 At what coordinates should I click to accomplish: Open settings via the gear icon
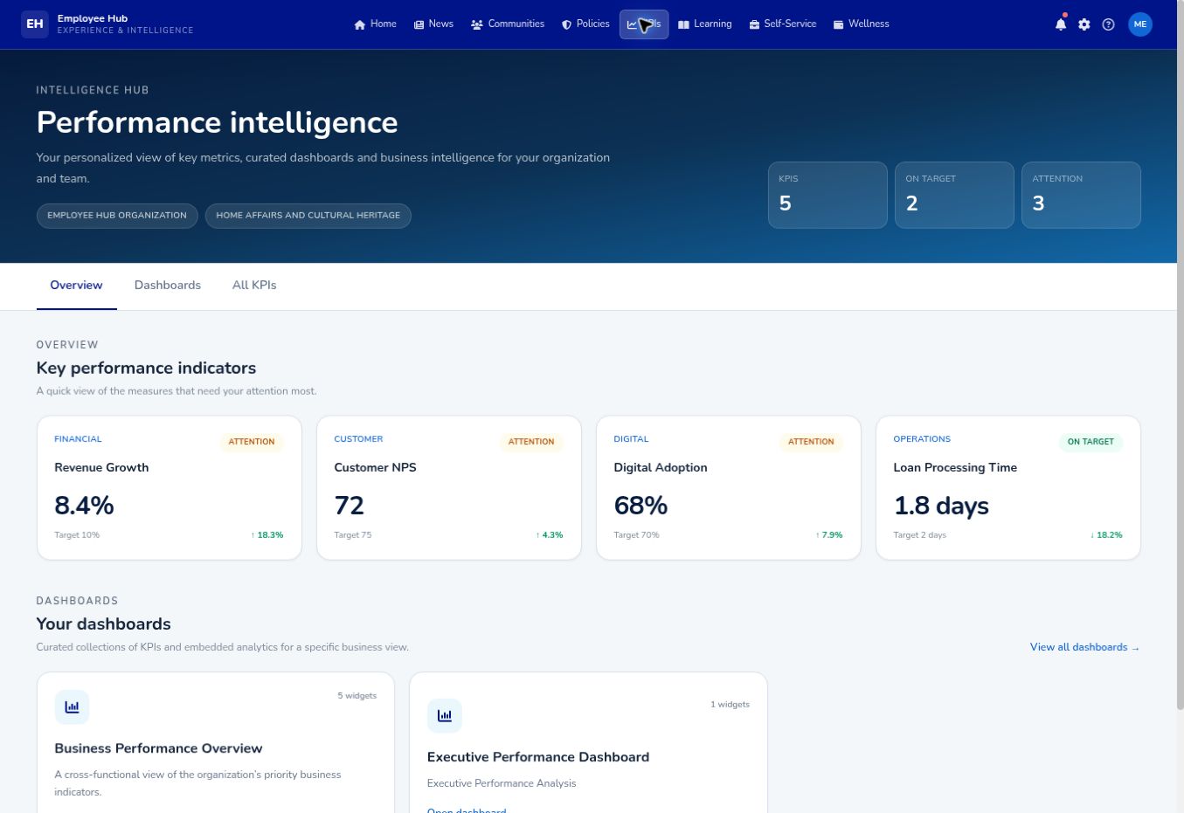pos(1084,24)
